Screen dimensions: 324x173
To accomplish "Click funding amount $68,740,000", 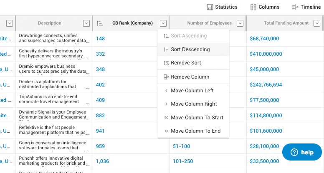I will coord(264,38).
